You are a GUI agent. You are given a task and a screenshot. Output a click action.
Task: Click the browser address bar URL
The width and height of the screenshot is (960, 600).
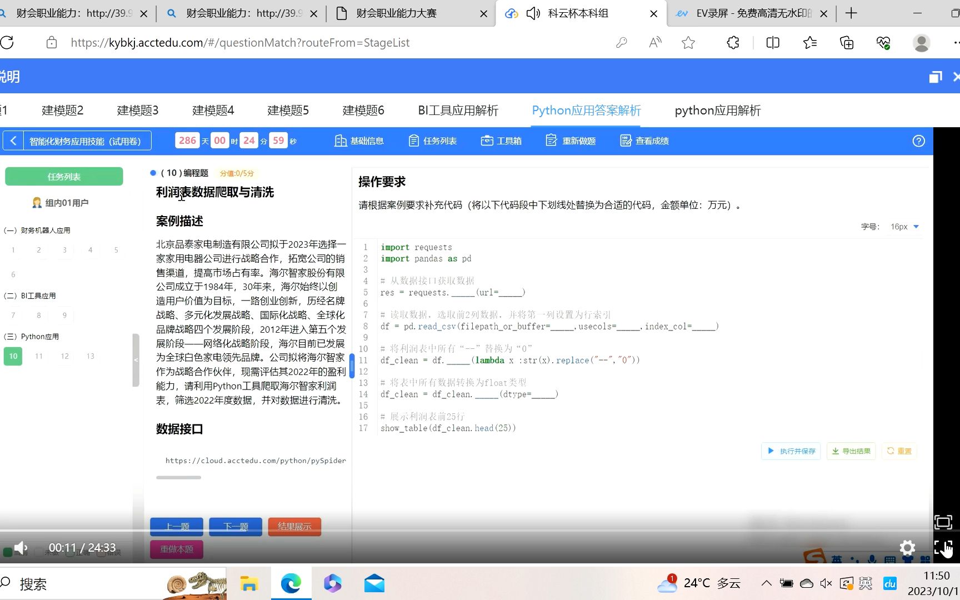(240, 43)
